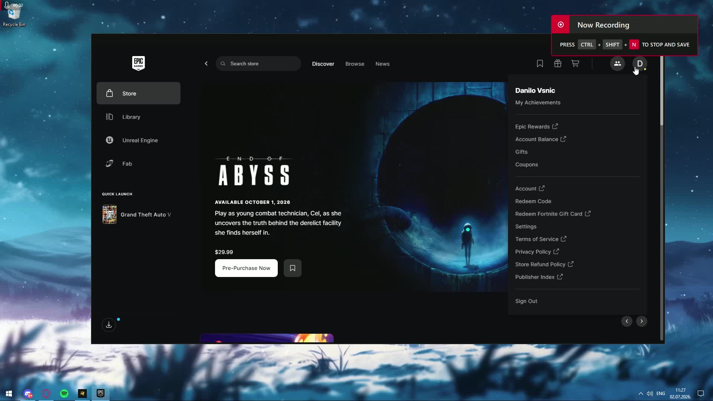Open Store Refund Policy
Screen dimensions: 713x401
pyautogui.click(x=544, y=264)
